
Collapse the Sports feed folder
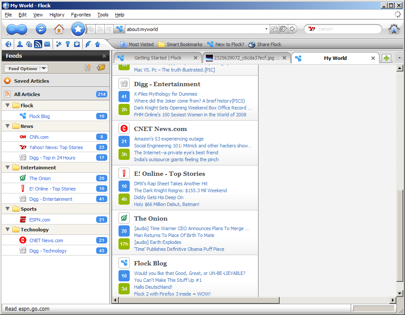coord(7,209)
